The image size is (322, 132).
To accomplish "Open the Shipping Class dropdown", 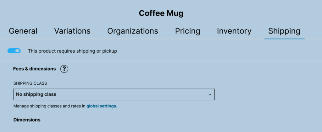I will [114, 94].
